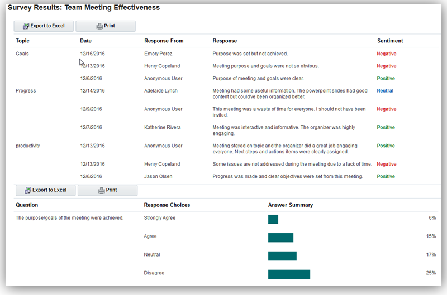
Task: Click the lower Export to Excel icon
Action: [27, 190]
